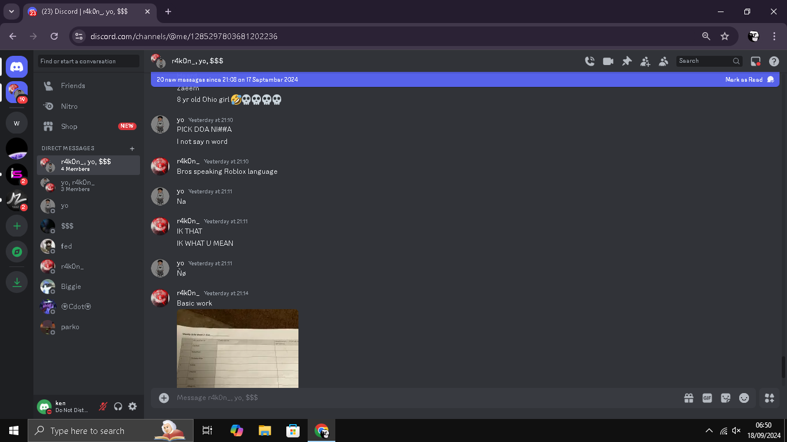Open DM with Biggie
787x442 pixels.
click(88, 286)
